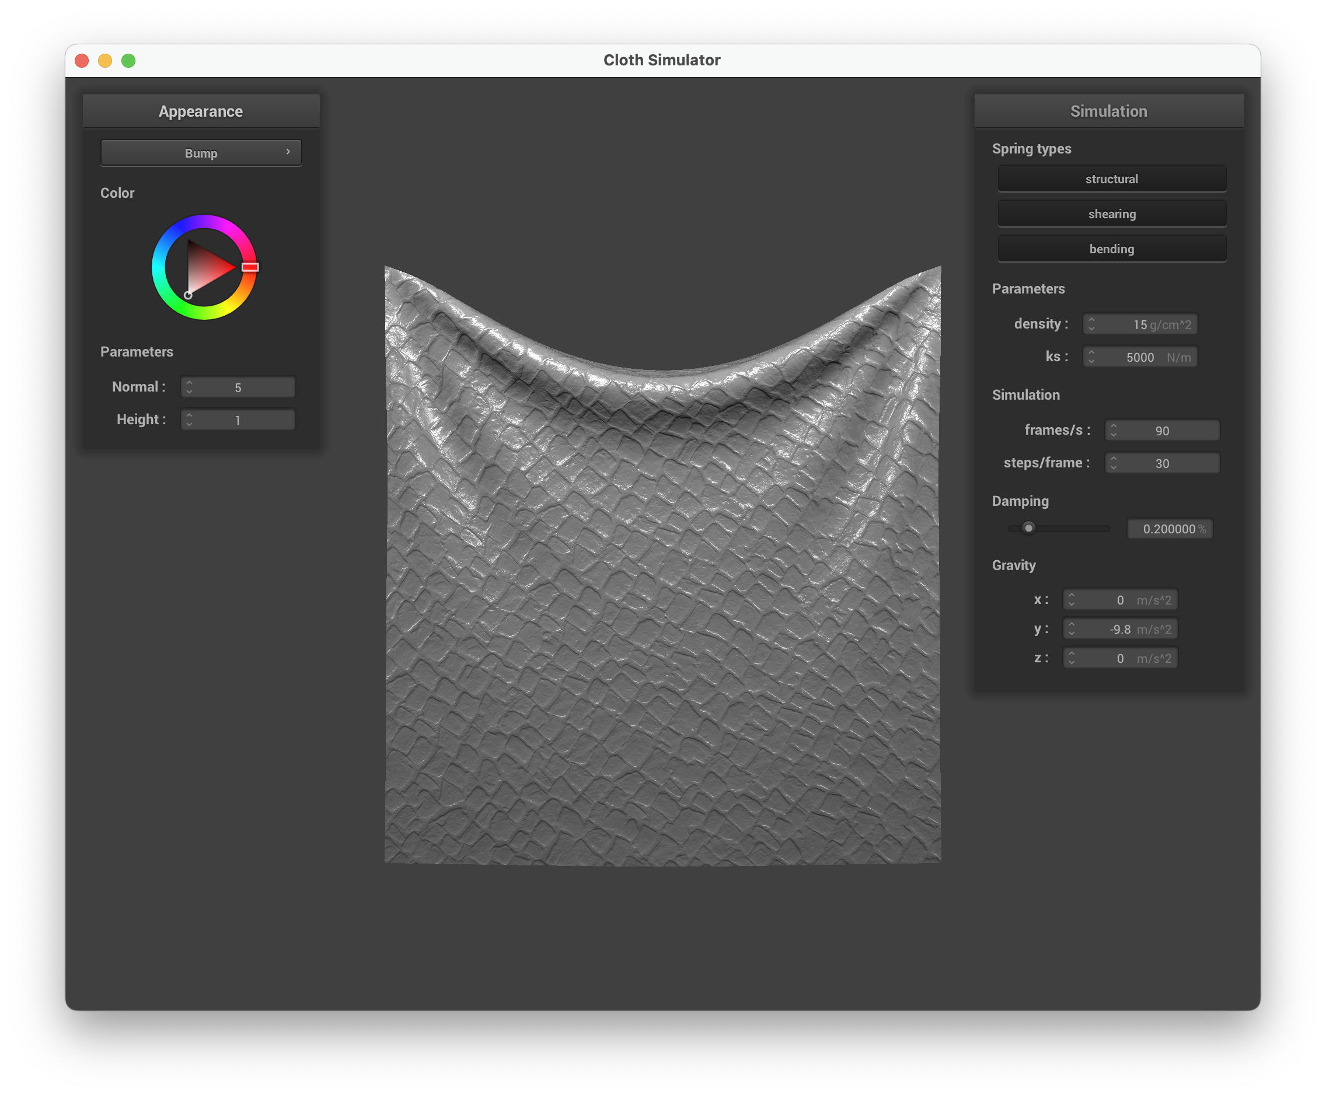1326x1097 pixels.
Task: Click the stepper arrows on the ks field
Action: tap(1091, 357)
